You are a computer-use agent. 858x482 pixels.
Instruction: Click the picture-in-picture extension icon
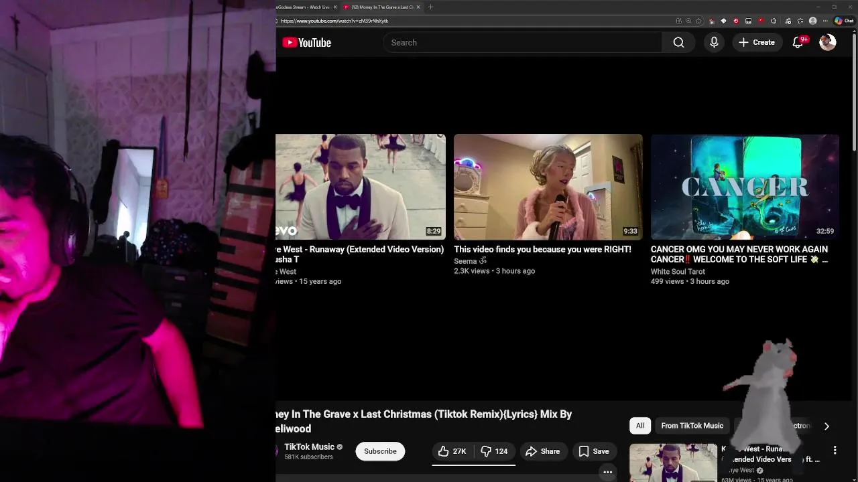click(x=748, y=21)
